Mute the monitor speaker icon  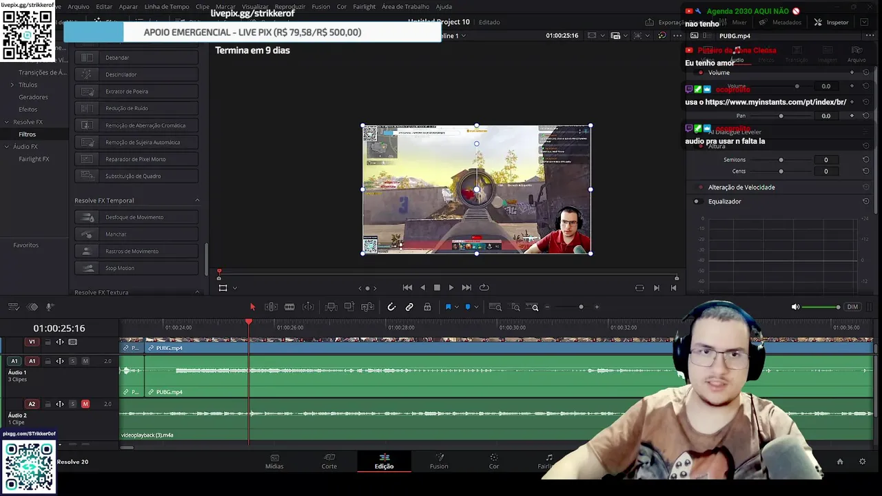click(x=795, y=307)
